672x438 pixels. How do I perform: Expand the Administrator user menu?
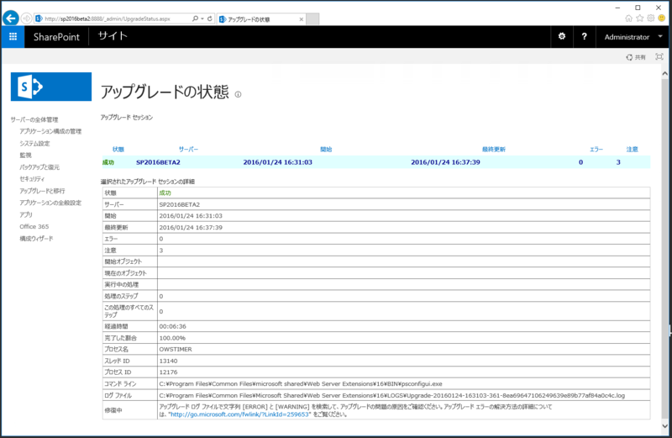tap(633, 37)
